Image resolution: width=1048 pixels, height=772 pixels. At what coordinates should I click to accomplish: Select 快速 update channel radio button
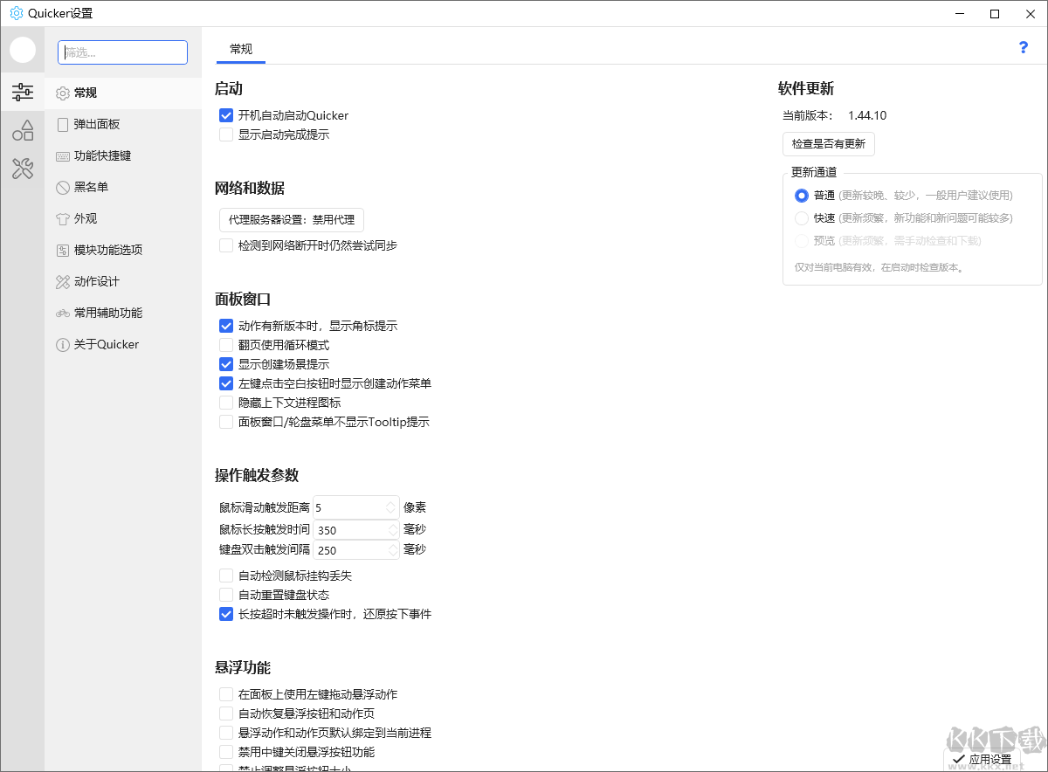pyautogui.click(x=802, y=218)
